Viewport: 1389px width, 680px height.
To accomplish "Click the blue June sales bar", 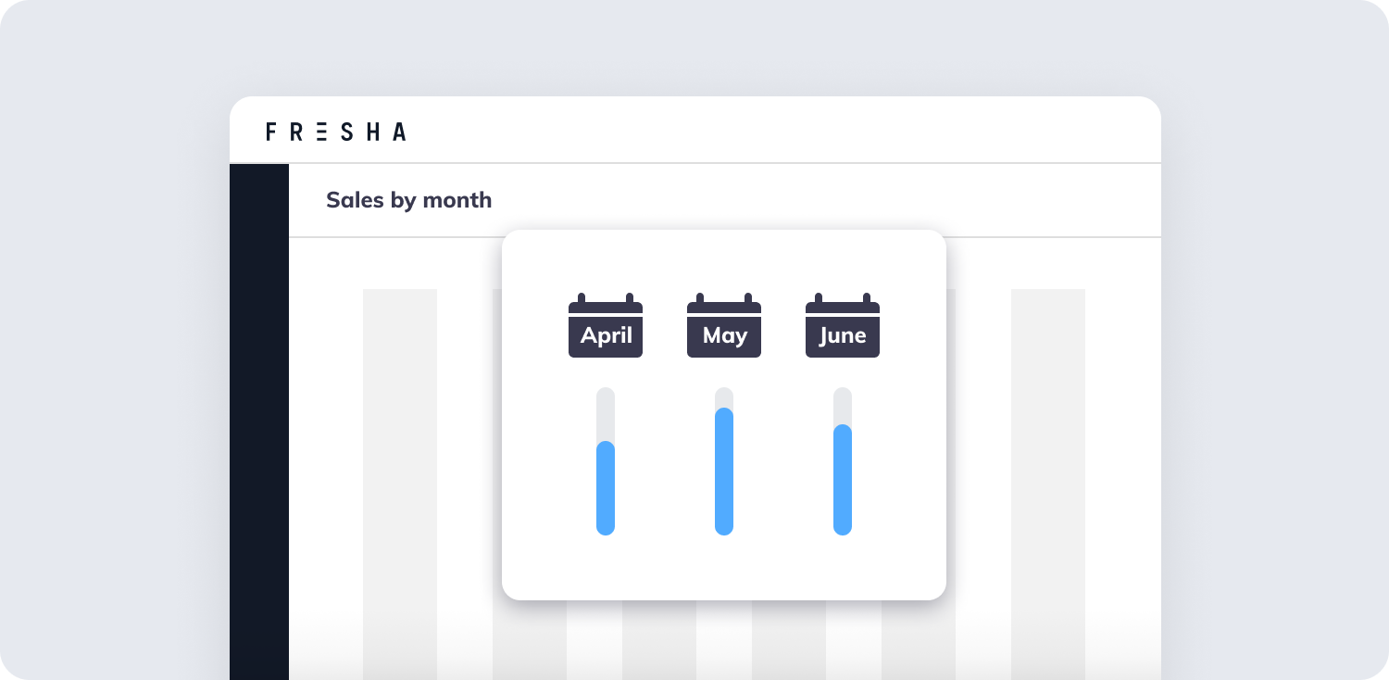I will pyautogui.click(x=843, y=480).
